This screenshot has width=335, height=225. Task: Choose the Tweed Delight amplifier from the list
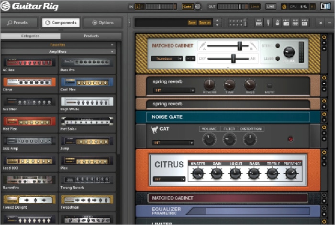pyautogui.click(x=29, y=200)
